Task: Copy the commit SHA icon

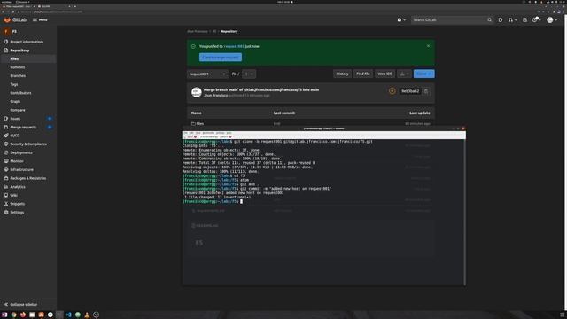Action: (x=426, y=91)
